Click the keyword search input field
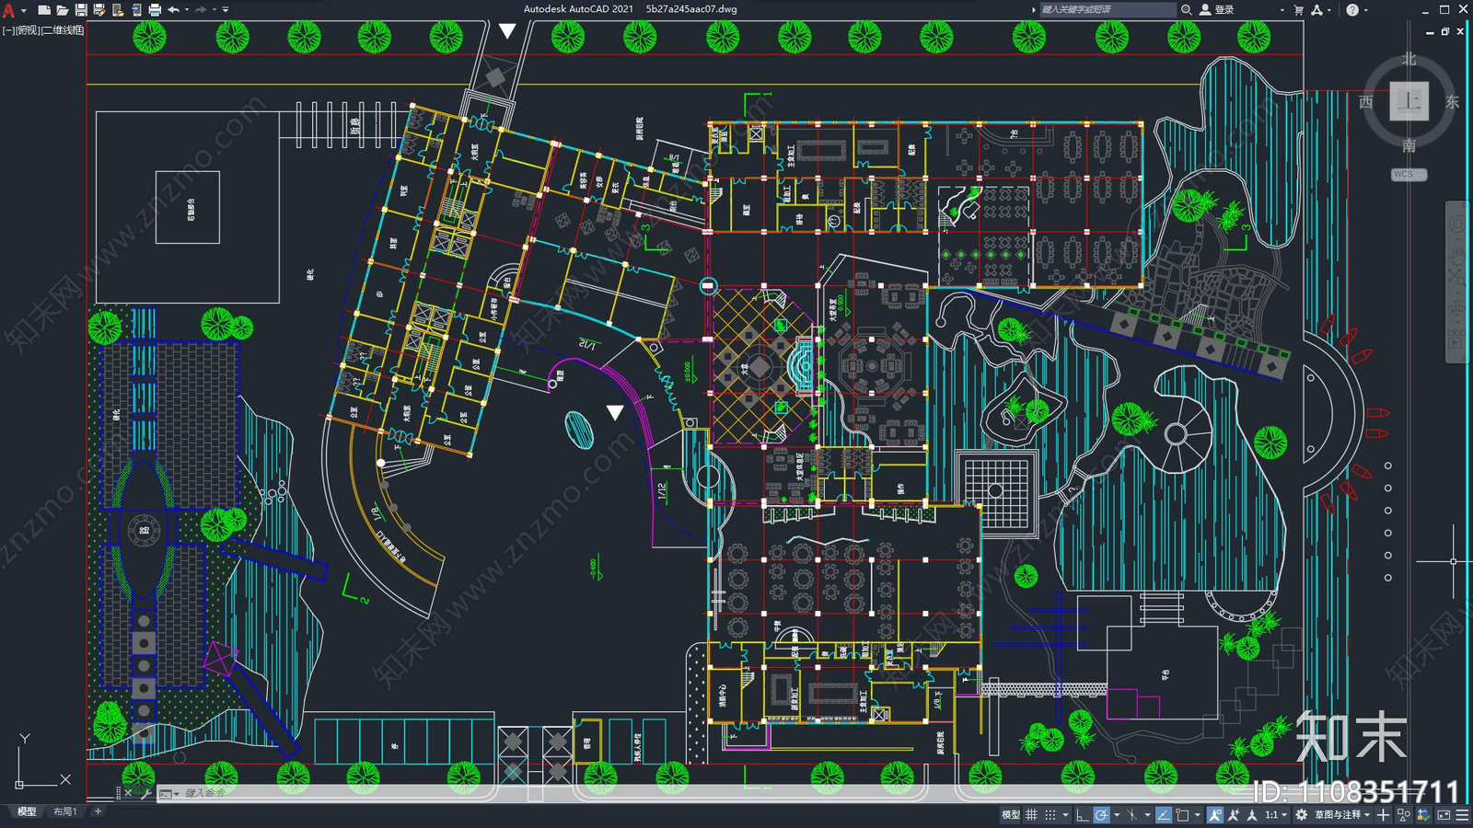Screen dimensions: 1473x828 tap(1107, 9)
